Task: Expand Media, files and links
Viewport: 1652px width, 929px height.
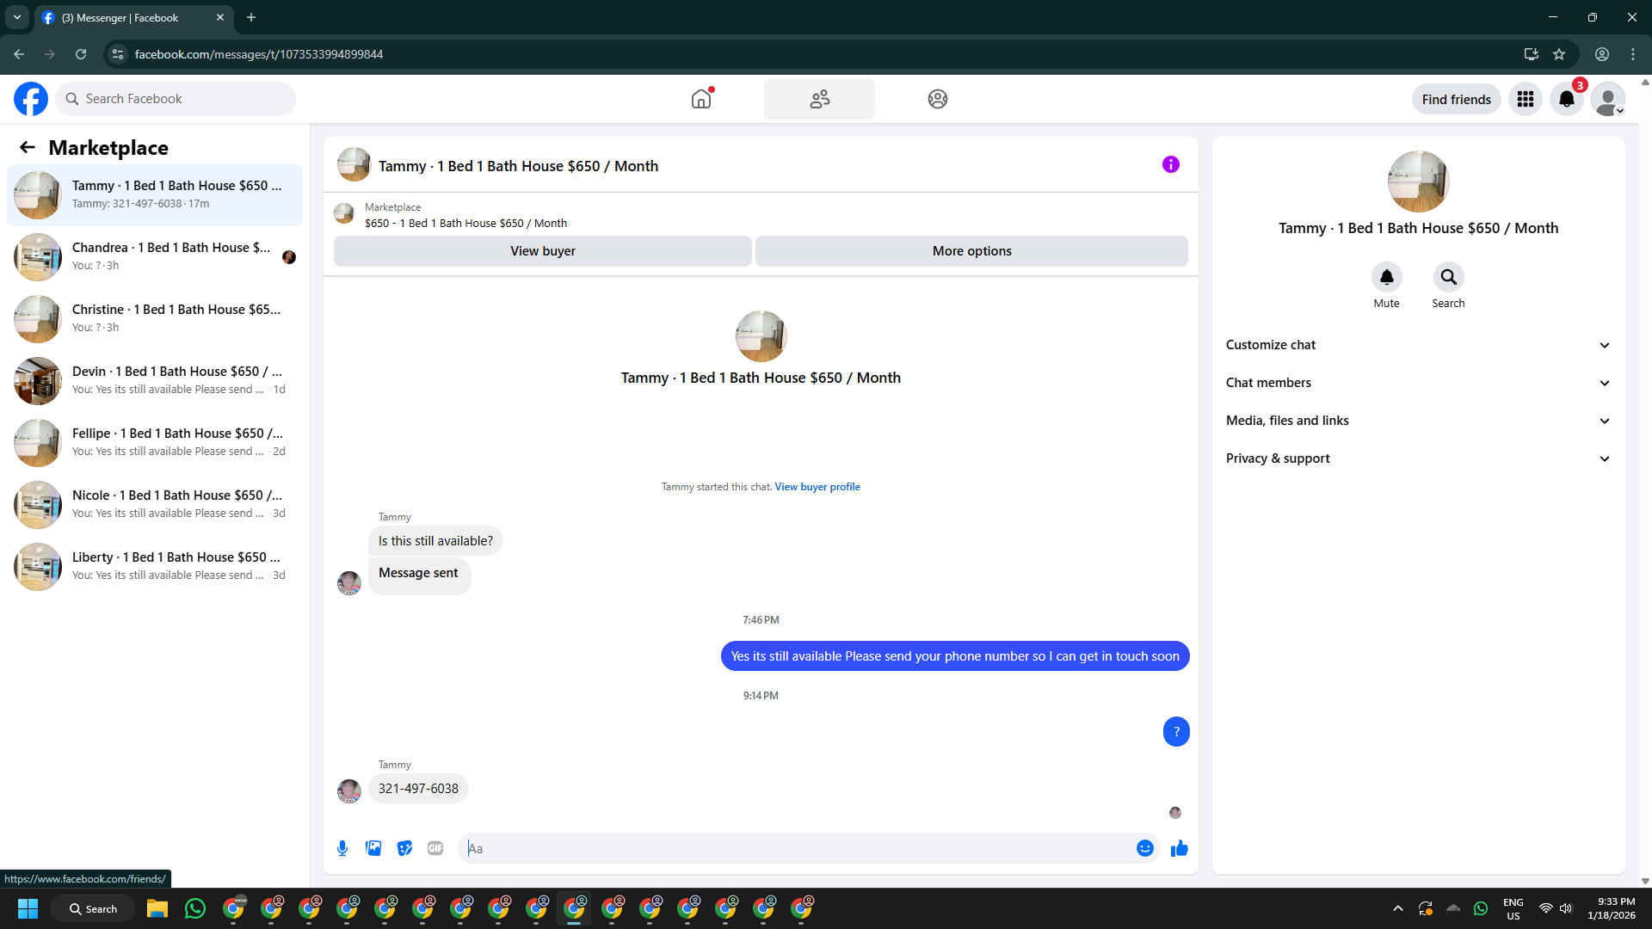Action: [x=1418, y=421]
